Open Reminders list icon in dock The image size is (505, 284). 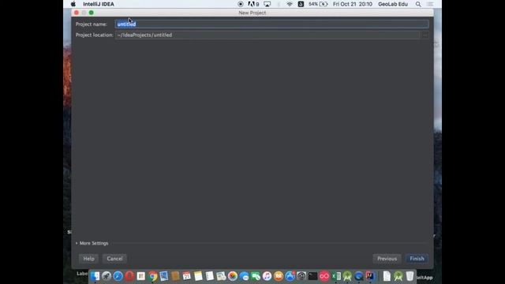(x=210, y=276)
